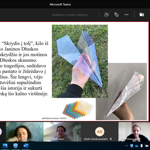Click the printed paper plane photo
150x150 pixels.
tap(121, 91)
